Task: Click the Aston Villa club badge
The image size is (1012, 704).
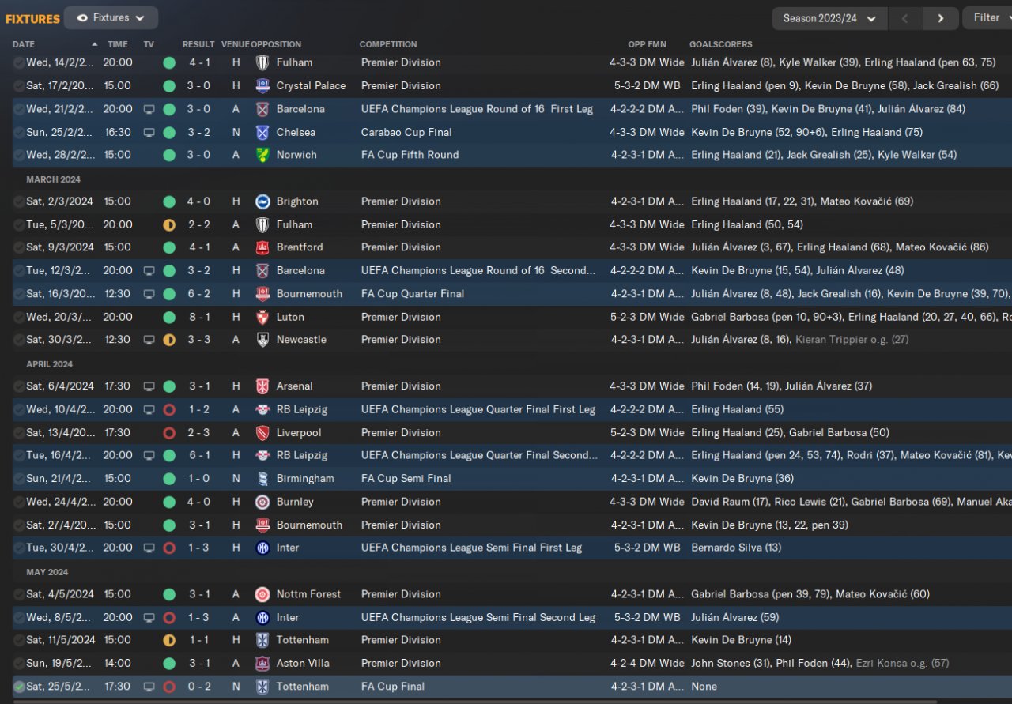Action: [x=262, y=664]
